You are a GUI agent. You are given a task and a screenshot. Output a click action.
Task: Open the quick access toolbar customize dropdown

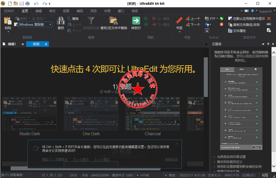pyautogui.click(x=50, y=4)
